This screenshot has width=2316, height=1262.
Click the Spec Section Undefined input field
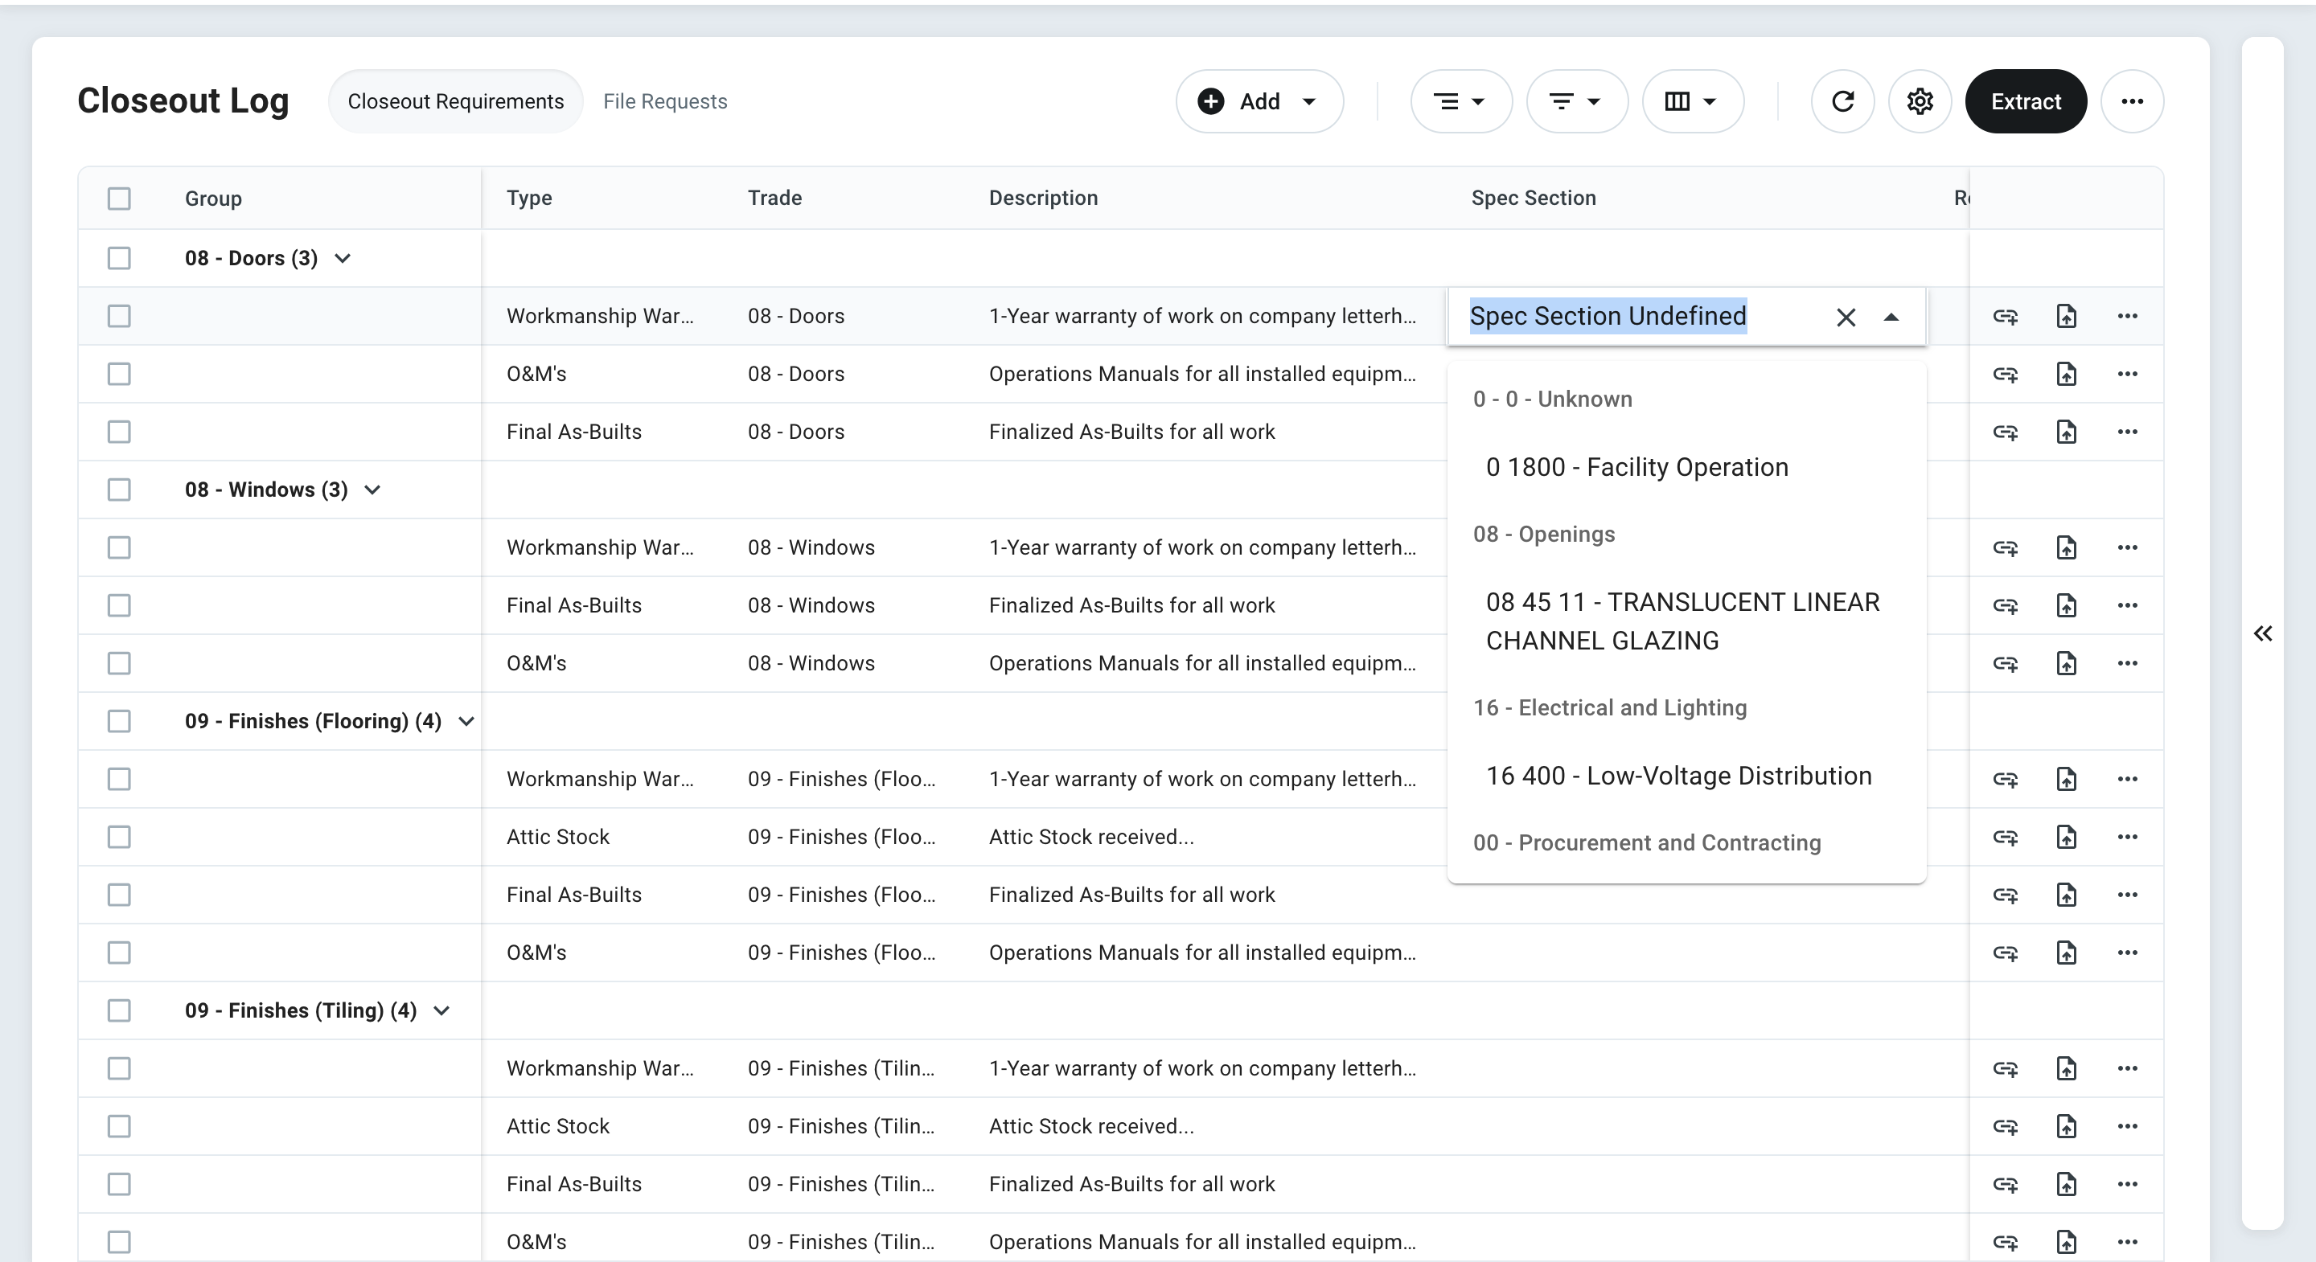tap(1608, 317)
